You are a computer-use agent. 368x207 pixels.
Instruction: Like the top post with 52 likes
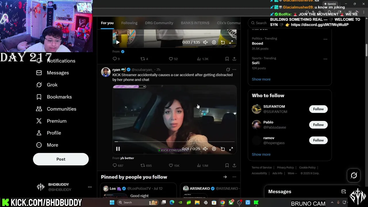pos(173,59)
